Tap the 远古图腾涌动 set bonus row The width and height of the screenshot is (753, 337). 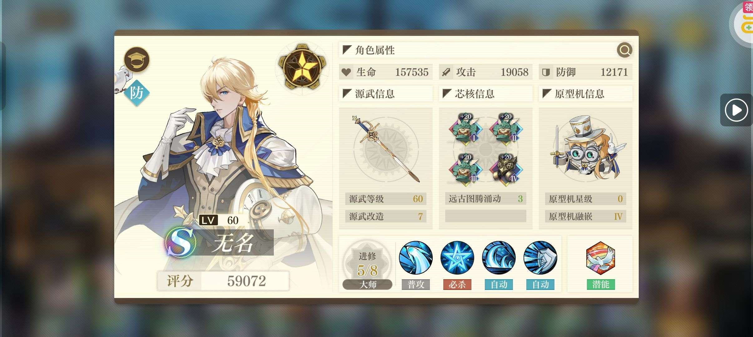[x=486, y=199]
